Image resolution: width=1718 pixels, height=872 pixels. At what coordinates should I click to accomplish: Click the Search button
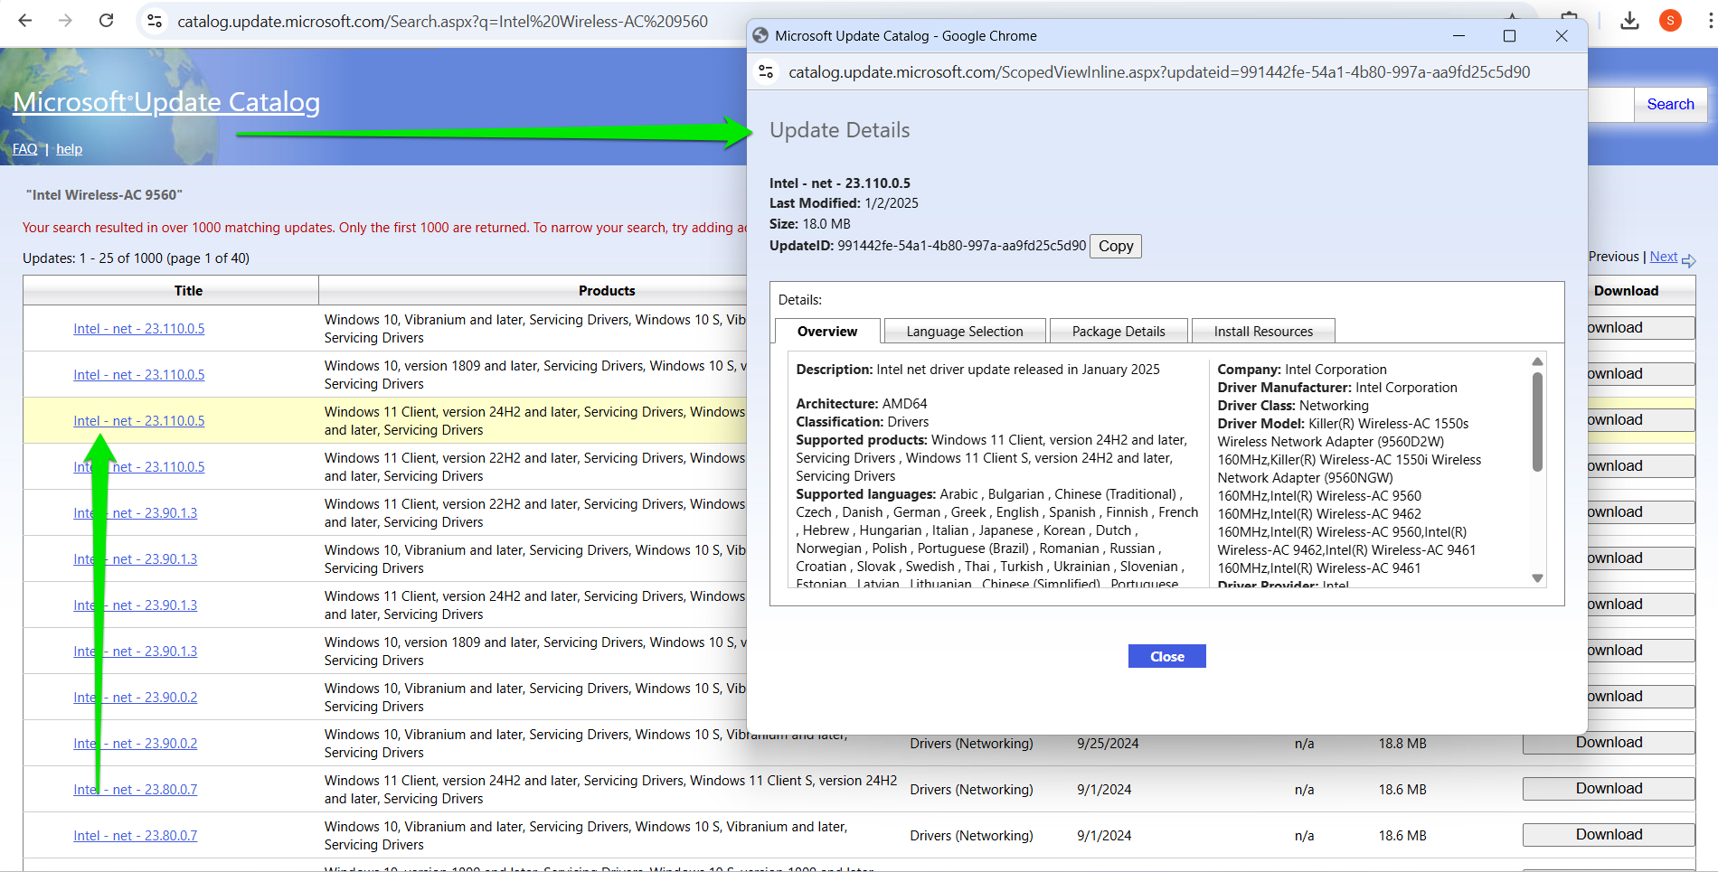click(1669, 105)
